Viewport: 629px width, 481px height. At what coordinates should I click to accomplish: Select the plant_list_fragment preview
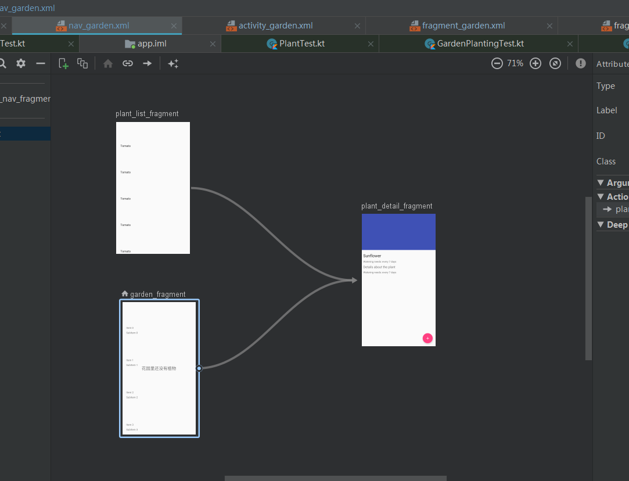click(153, 188)
